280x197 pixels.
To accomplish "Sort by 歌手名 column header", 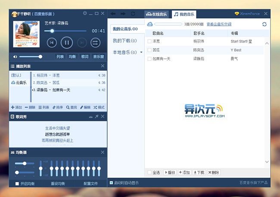I will tap(199, 33).
